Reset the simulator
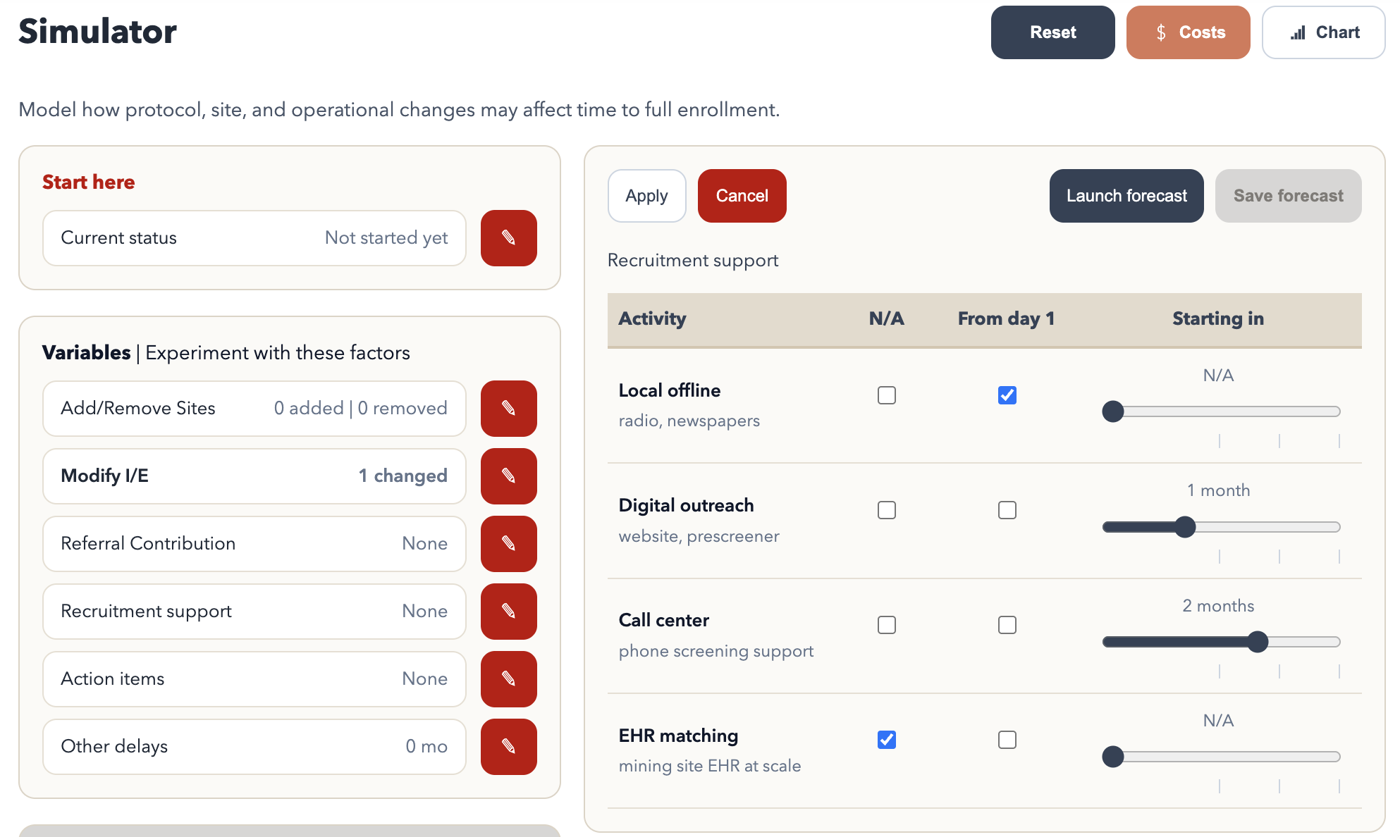The image size is (1400, 837). coord(1052,32)
